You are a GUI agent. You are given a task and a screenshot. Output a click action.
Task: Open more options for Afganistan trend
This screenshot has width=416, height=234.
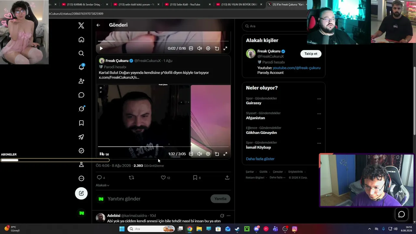319,114
